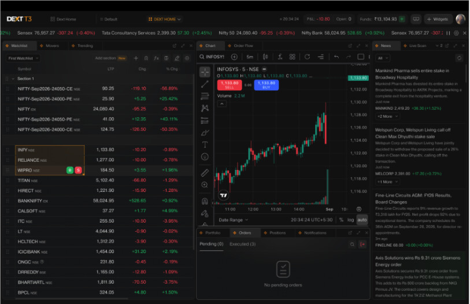The width and height of the screenshot is (470, 304).
Task: Select the Text annotation tool
Action: 205,144
